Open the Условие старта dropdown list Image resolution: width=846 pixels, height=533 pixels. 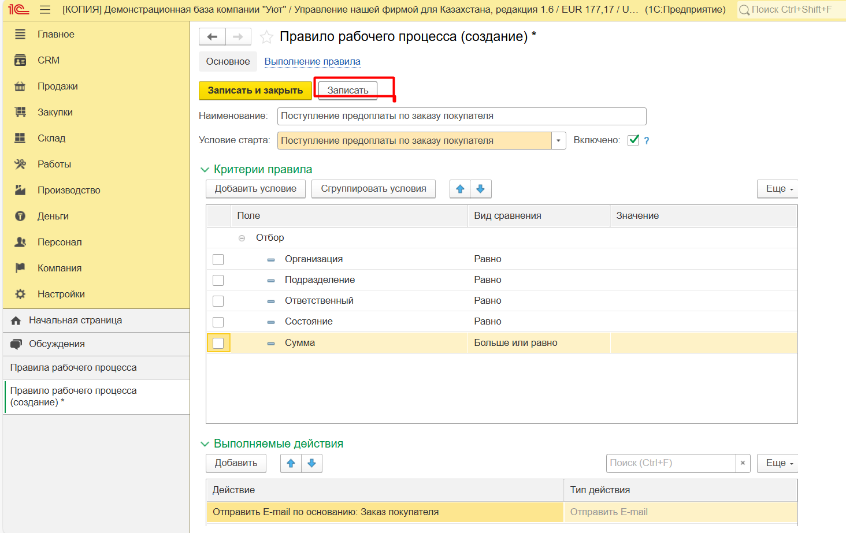click(558, 140)
